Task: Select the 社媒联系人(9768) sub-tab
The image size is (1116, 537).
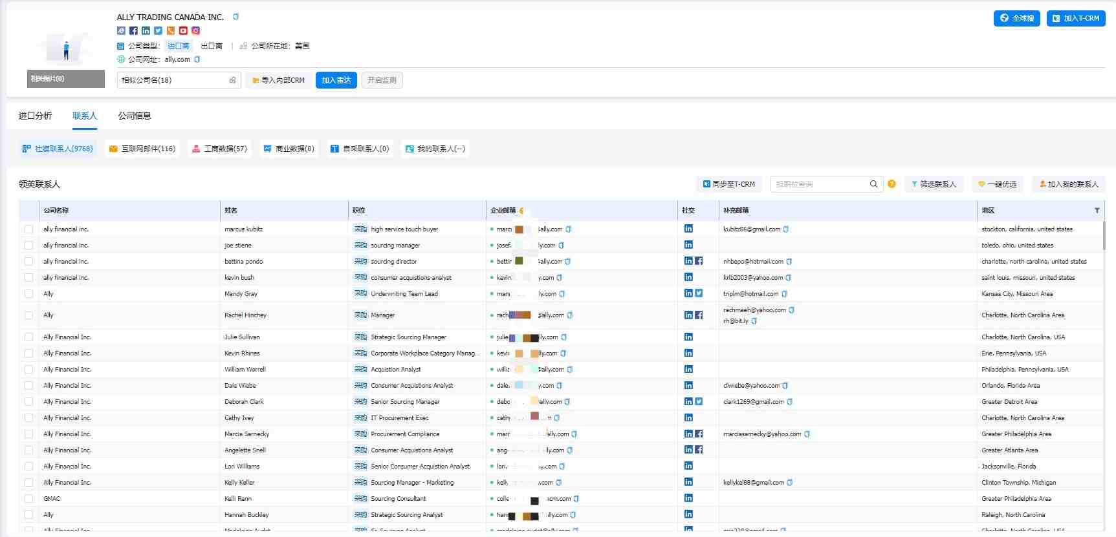Action: point(58,149)
